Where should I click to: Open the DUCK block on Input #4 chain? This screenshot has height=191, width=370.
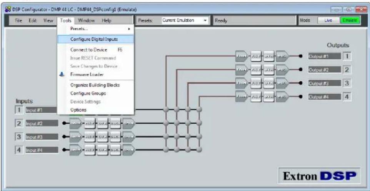click(x=115, y=150)
